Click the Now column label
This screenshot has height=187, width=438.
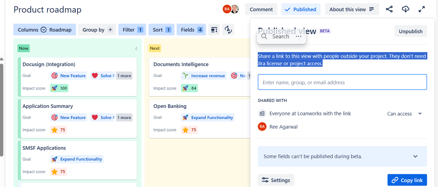(x=24, y=48)
